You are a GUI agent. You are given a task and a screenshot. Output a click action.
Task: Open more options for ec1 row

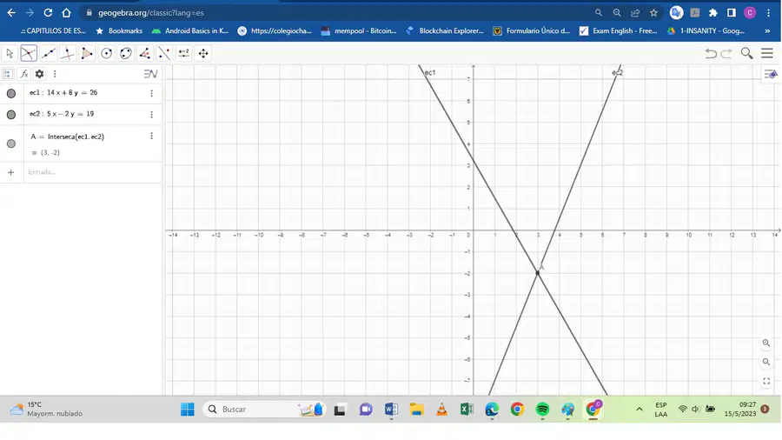coord(151,93)
